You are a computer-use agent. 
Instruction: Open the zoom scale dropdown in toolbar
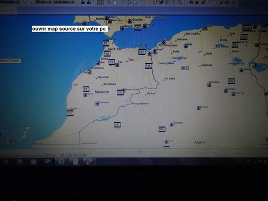[x=43, y=2]
